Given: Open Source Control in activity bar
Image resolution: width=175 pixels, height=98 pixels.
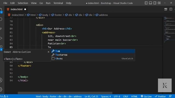Looking at the screenshot, I should [1, 29].
